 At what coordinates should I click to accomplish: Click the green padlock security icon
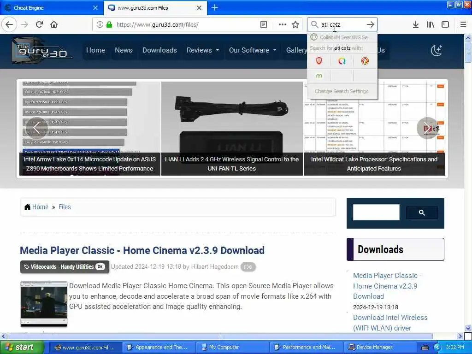(x=109, y=25)
